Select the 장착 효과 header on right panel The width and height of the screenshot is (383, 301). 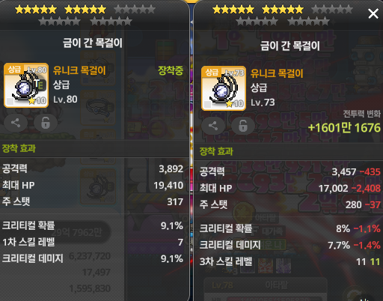[216, 151]
